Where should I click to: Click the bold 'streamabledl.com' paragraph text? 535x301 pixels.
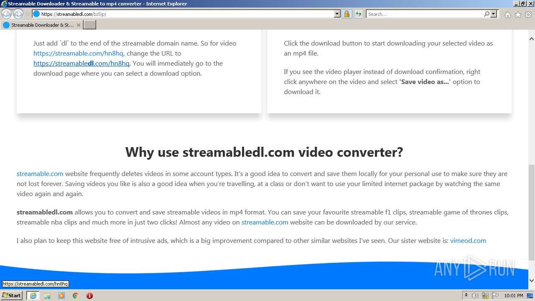[x=45, y=212]
